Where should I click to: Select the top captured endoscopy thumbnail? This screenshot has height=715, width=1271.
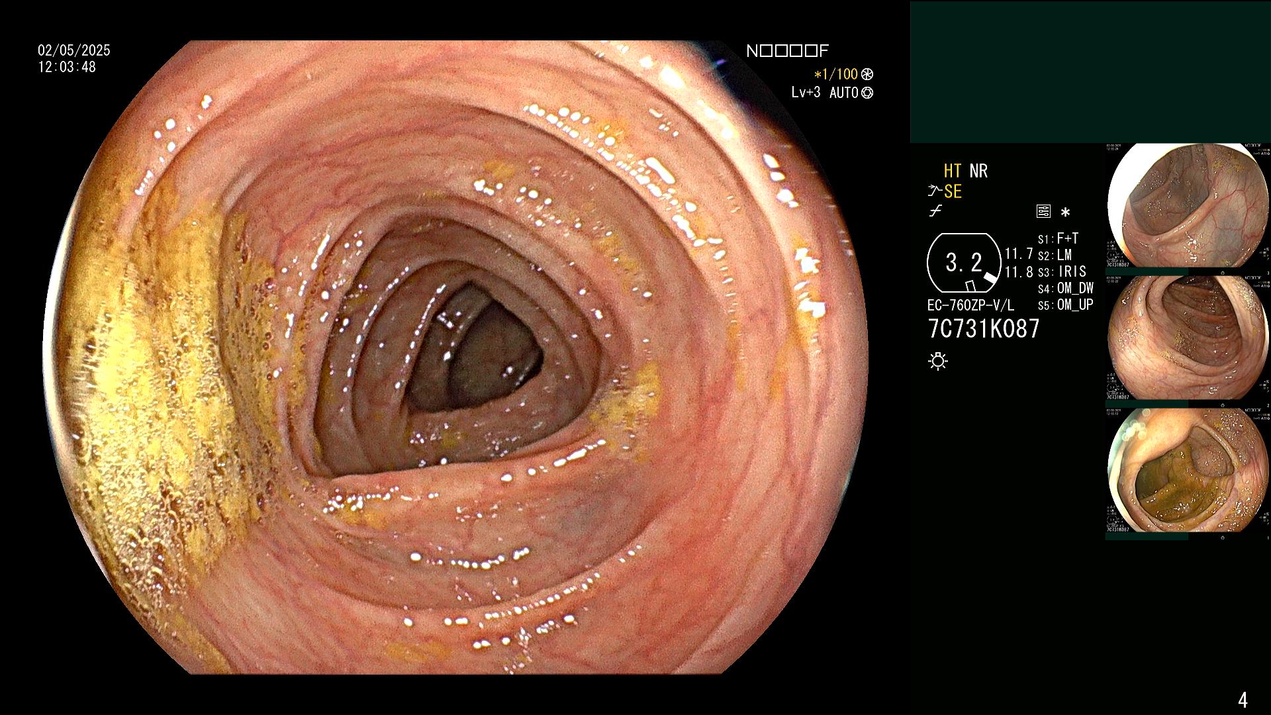[x=1188, y=205]
